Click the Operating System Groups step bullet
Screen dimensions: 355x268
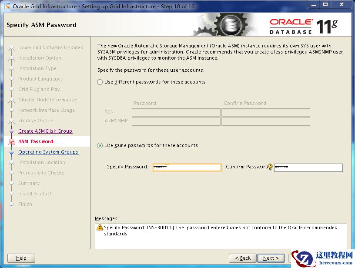pyautogui.click(x=12, y=152)
